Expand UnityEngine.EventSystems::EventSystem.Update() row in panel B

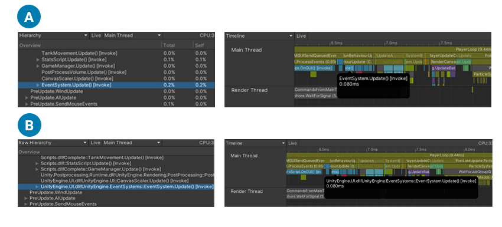tap(37, 187)
